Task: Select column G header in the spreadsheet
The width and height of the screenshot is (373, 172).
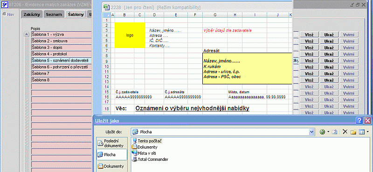Action: point(215,15)
